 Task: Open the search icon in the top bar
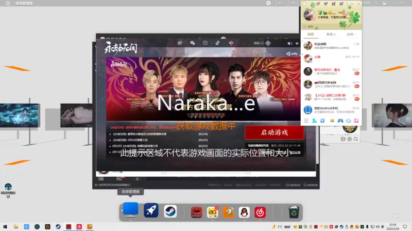[x=376, y=3]
